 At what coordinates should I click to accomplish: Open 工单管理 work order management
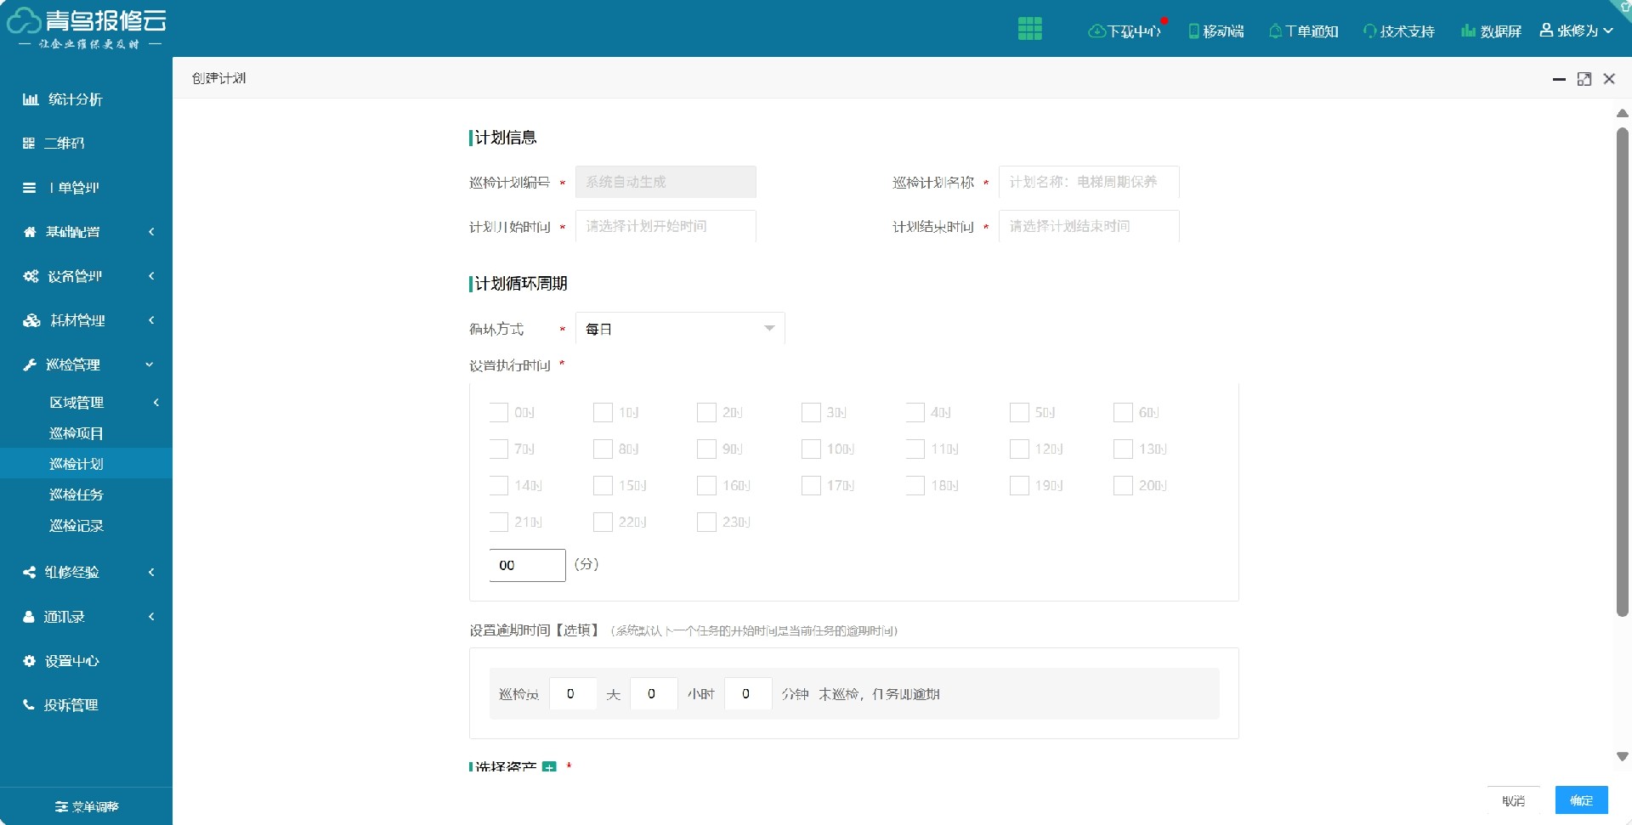click(72, 188)
